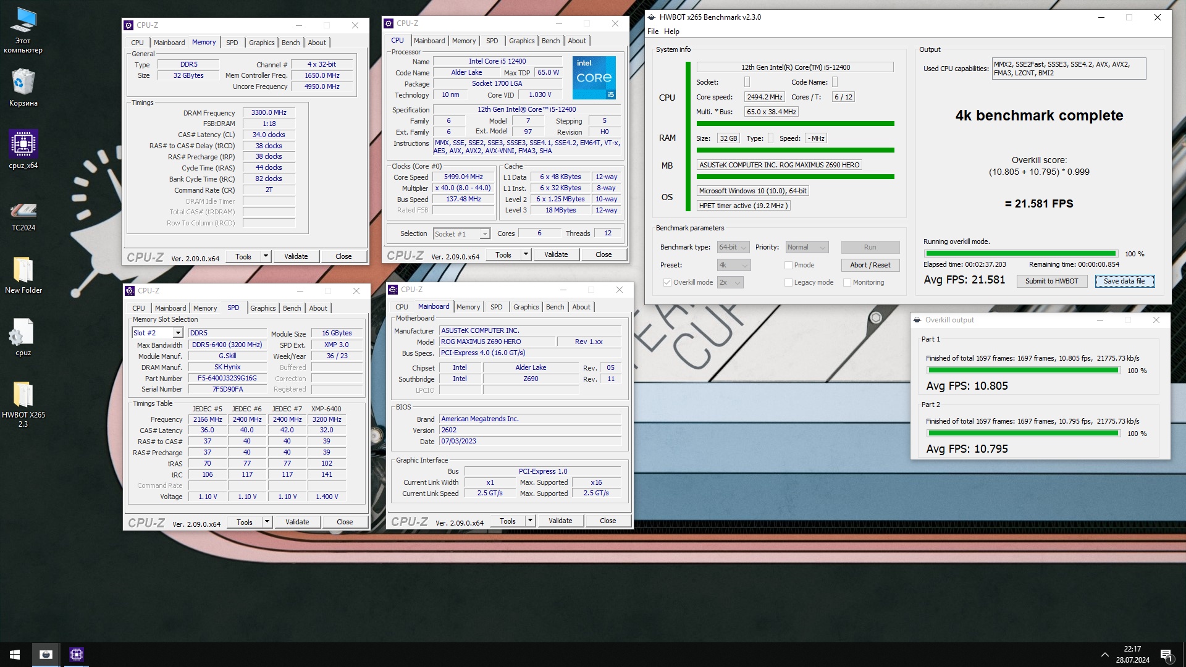Screen dimensions: 1186x667
Task: Switch to About tab in Mainboard window
Action: [x=581, y=307]
